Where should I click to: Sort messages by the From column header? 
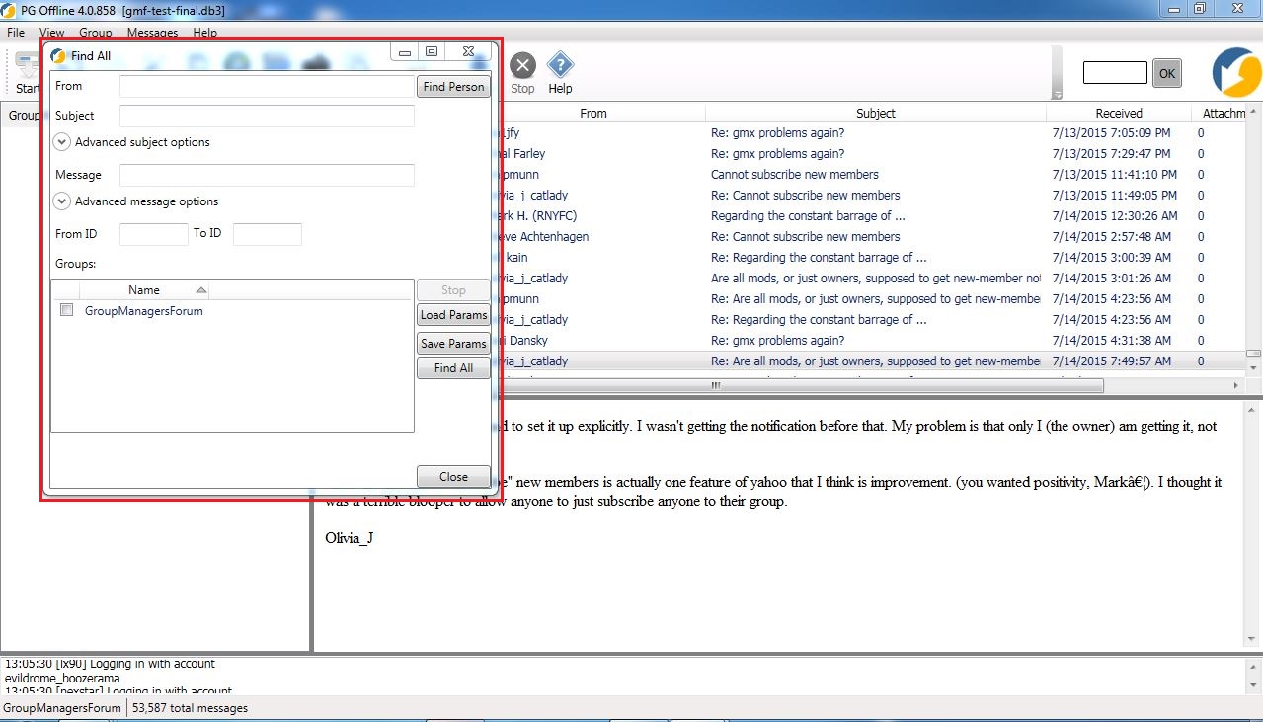tap(592, 113)
